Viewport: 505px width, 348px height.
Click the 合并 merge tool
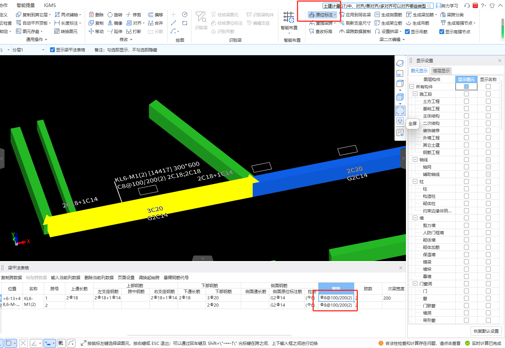point(155,23)
